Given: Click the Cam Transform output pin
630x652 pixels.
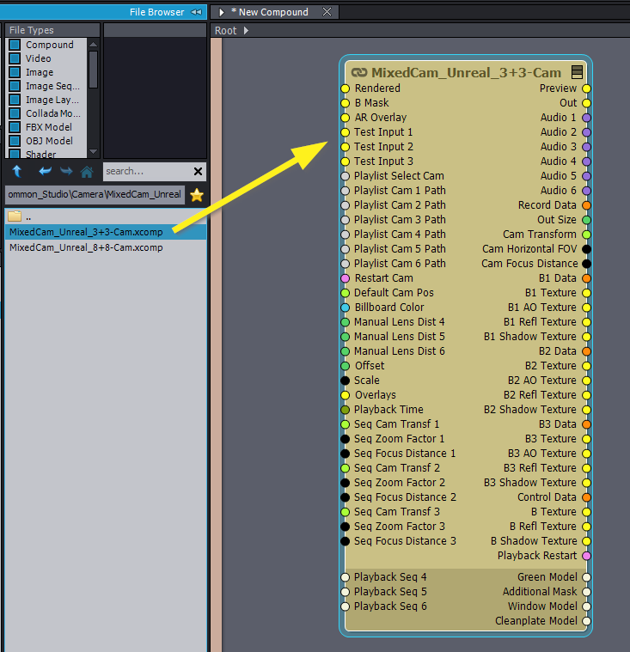Looking at the screenshot, I should coord(586,235).
